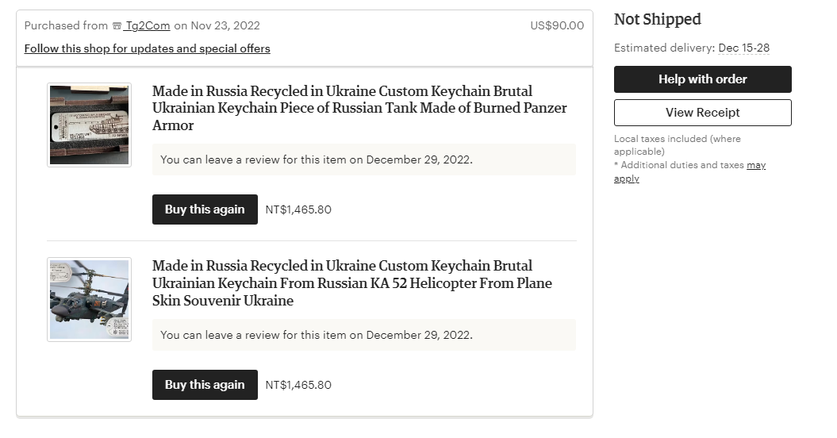This screenshot has height=438, width=837.
Task: Buy the helicopter keychain again
Action: point(205,385)
